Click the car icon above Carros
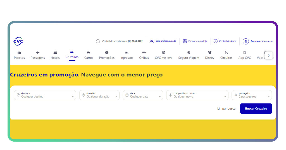This screenshot has width=286, height=150. click(x=89, y=53)
